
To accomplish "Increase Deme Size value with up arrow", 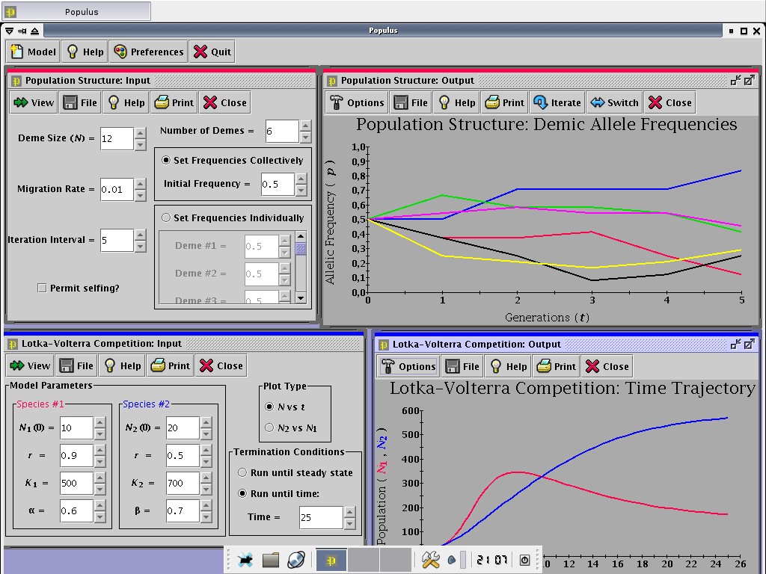I will click(x=140, y=133).
